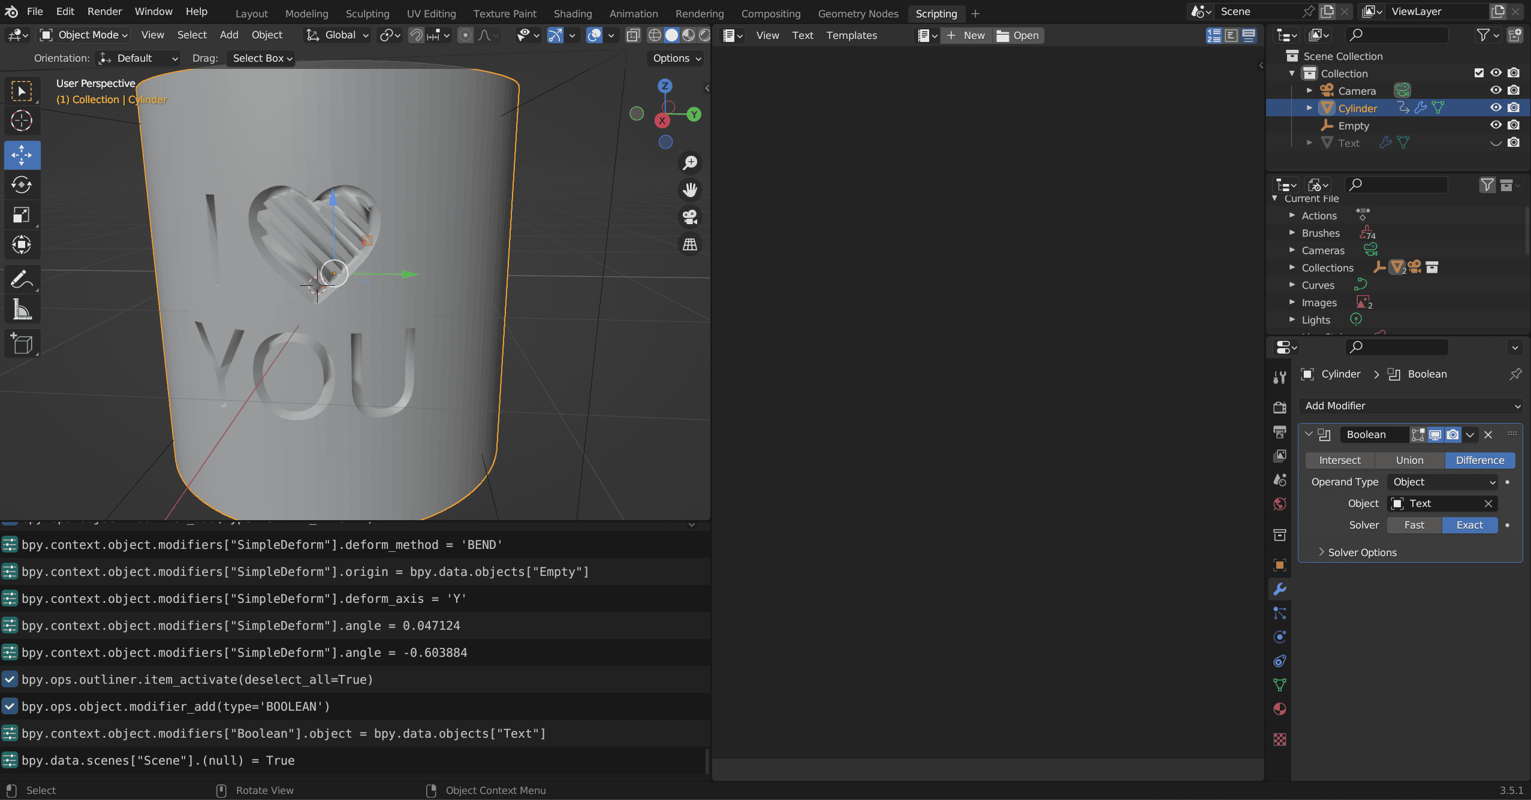Choose the Fast solver
The height and width of the screenshot is (800, 1531).
coord(1414,525)
